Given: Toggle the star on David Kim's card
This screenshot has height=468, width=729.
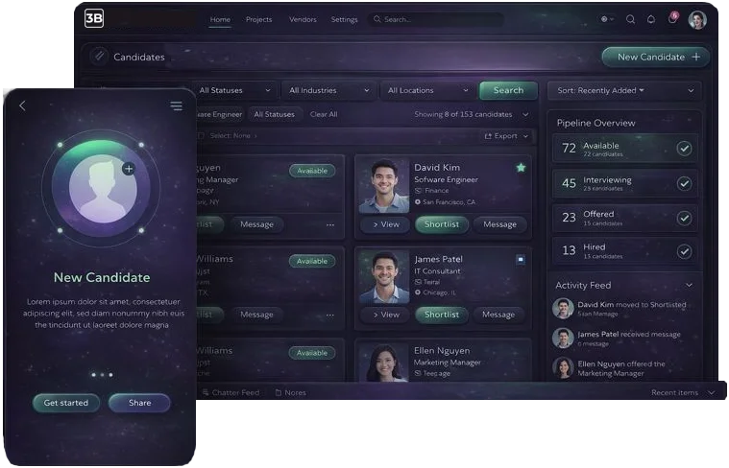Looking at the screenshot, I should [x=521, y=168].
